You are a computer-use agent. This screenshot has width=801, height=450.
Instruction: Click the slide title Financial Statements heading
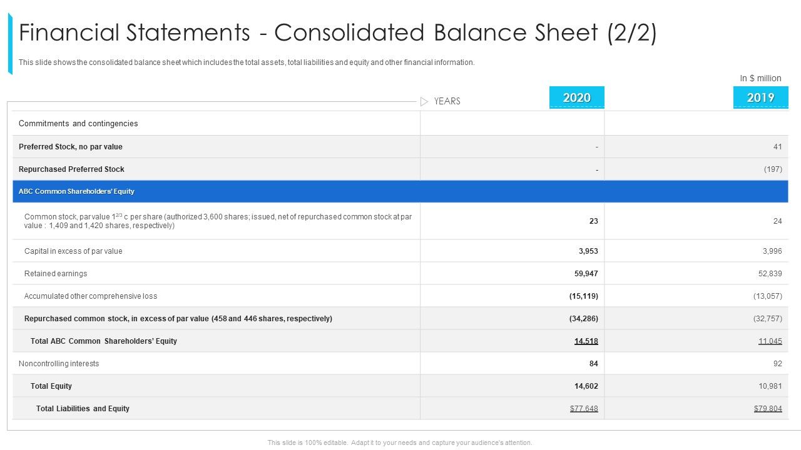(338, 32)
